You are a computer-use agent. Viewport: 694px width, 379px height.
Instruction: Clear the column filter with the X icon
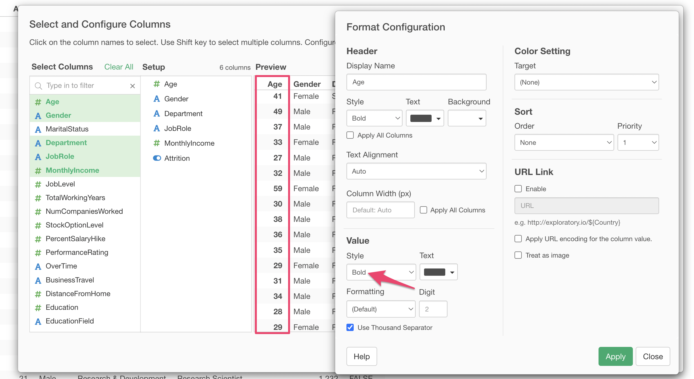pos(132,86)
